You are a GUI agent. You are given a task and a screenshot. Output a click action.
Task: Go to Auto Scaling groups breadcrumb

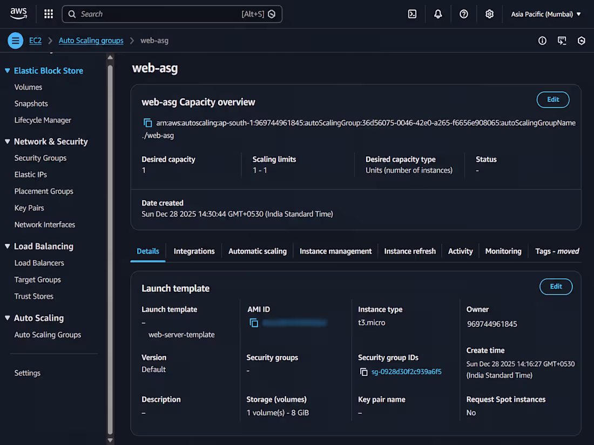tap(91, 40)
